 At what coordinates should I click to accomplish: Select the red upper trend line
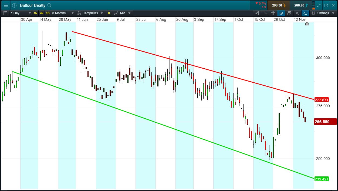[x=193, y=66]
